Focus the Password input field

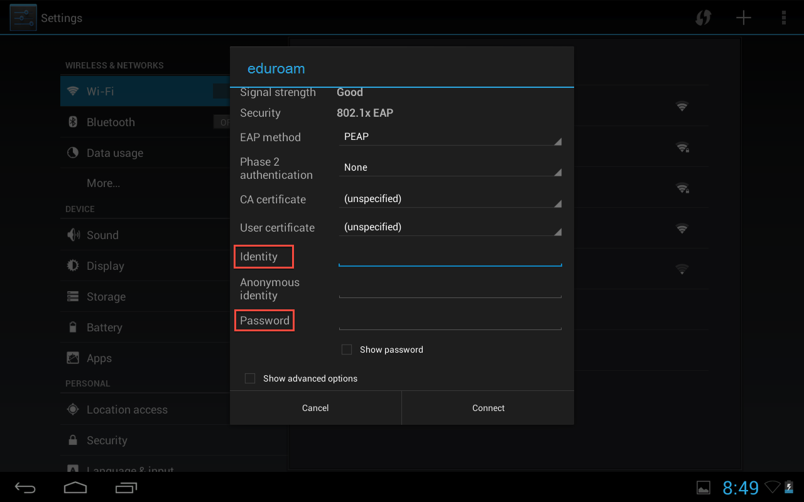coord(450,320)
